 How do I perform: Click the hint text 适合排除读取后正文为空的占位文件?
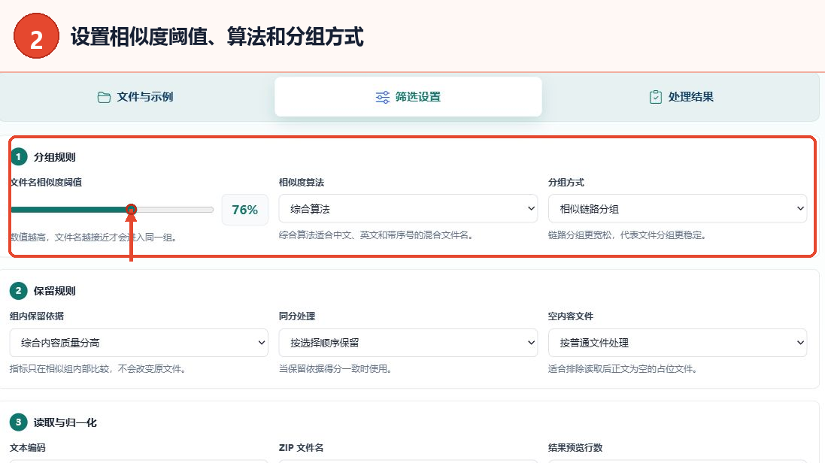point(623,369)
